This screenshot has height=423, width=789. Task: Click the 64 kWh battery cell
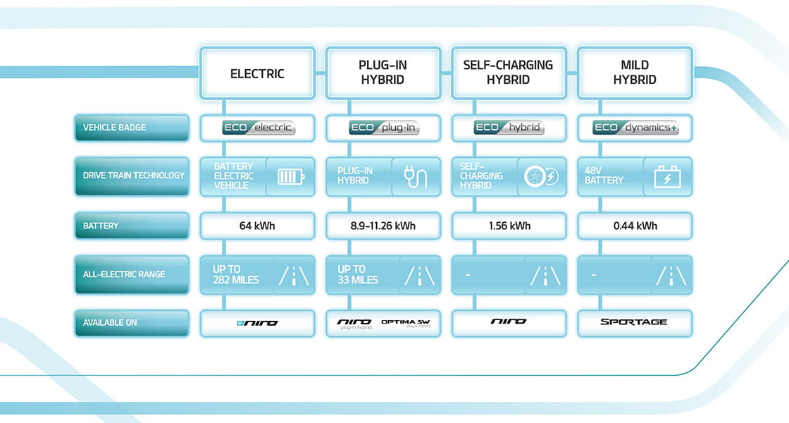[x=257, y=226]
